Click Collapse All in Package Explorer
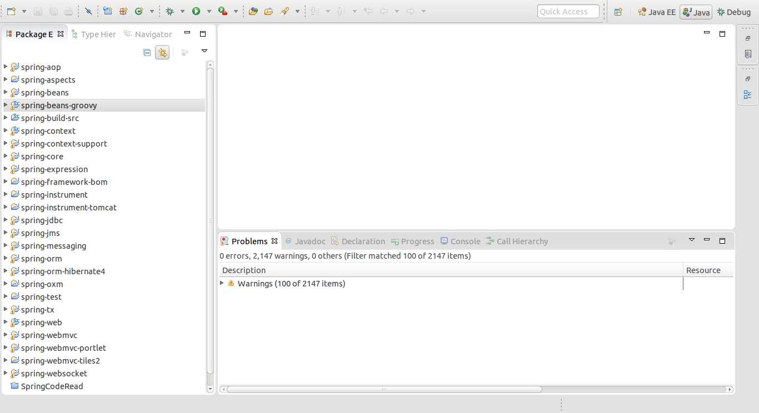 147,52
